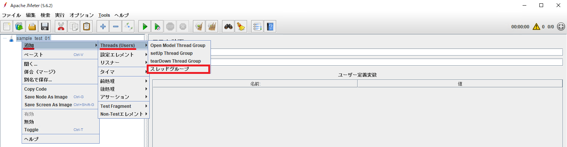Expand the 前処理 submenu
Viewport: 567px width, 147px height.
pos(124,81)
